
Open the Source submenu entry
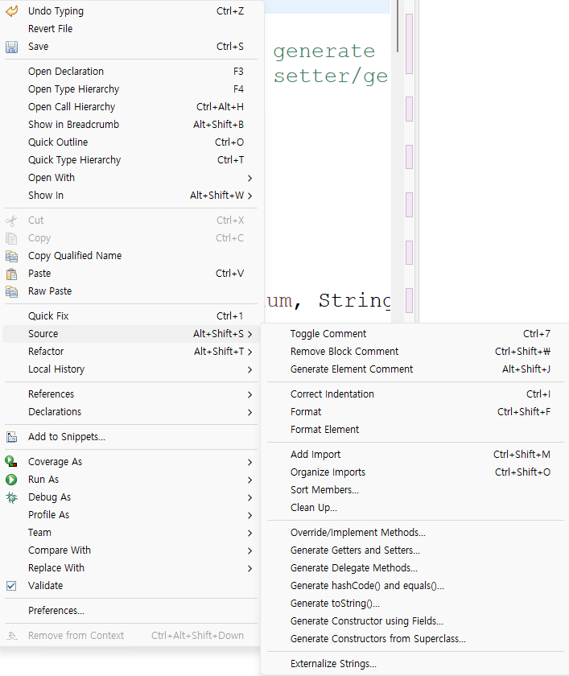coord(131,334)
